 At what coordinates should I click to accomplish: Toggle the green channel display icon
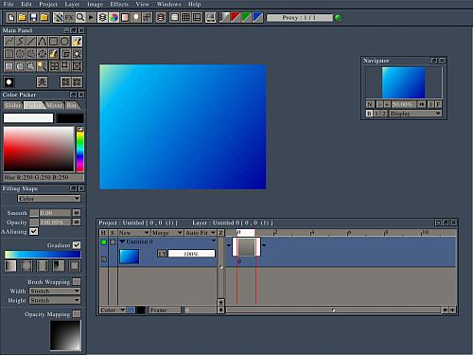[x=246, y=17]
